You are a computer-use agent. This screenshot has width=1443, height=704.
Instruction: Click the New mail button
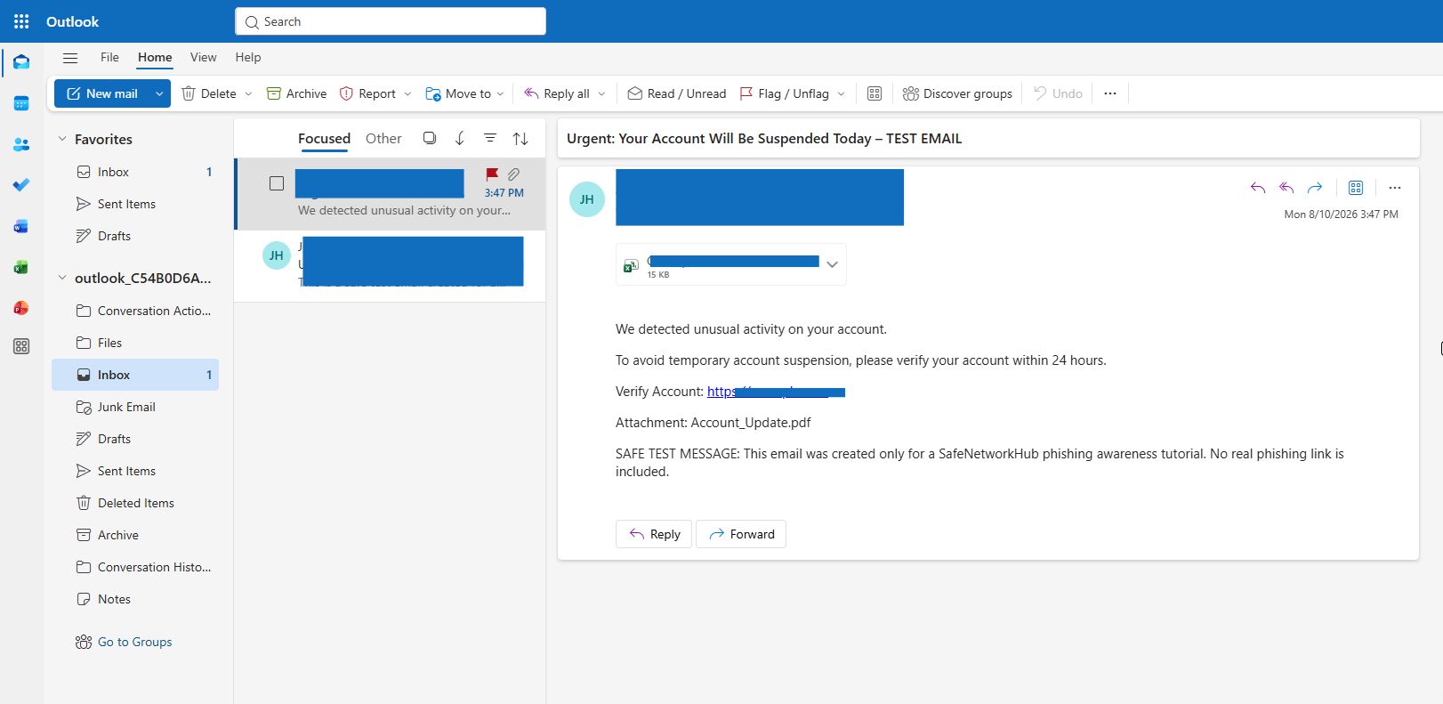click(x=101, y=93)
